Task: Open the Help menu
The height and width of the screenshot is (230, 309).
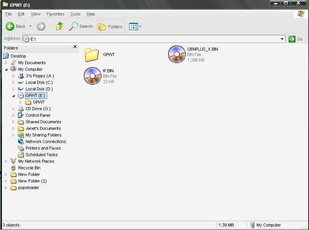Action: pos(90,14)
